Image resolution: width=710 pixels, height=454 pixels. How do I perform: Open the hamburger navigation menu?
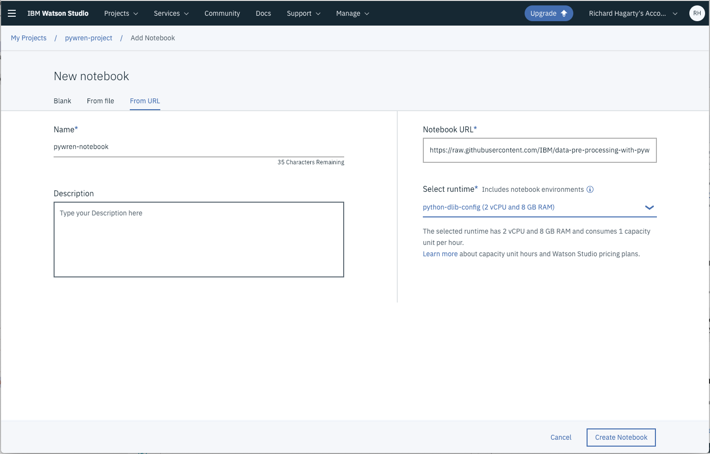click(12, 13)
